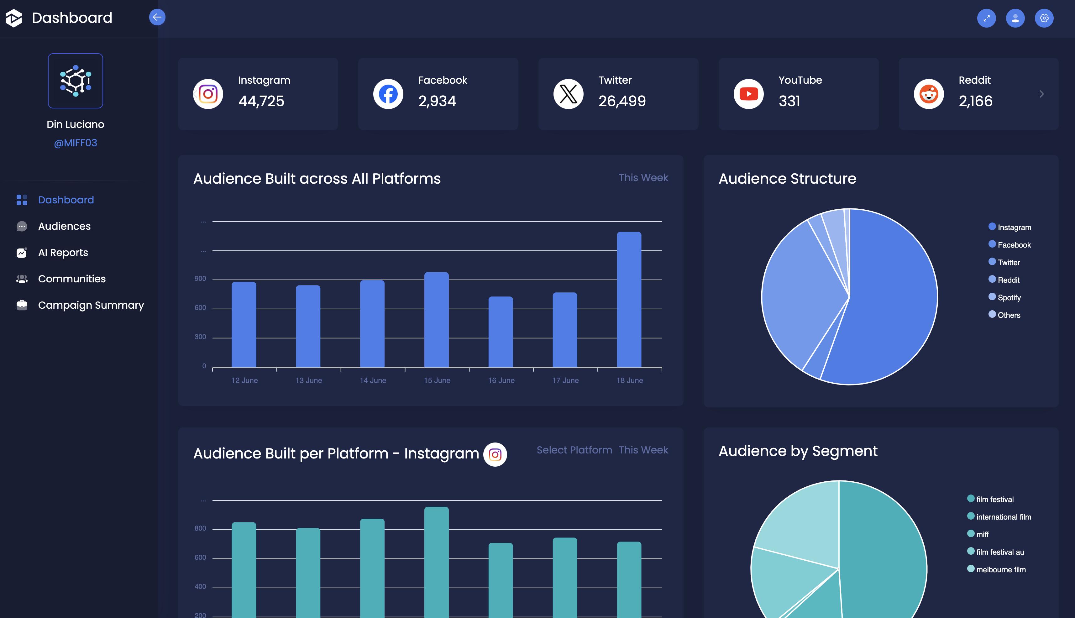Click the Reddit logo icon

(x=929, y=94)
